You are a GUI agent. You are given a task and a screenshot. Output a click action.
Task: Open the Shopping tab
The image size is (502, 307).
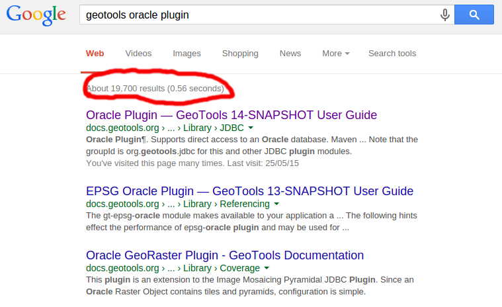(240, 54)
